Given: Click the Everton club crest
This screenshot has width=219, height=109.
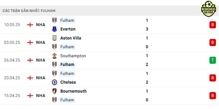Looking at the screenshot, I should click(54, 29).
